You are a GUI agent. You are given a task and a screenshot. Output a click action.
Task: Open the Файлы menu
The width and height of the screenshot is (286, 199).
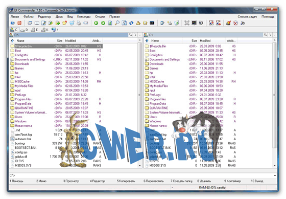(x=29, y=16)
